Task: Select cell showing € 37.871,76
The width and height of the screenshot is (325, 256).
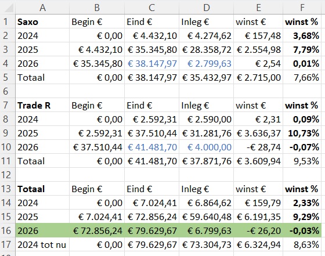Action: 206,161
